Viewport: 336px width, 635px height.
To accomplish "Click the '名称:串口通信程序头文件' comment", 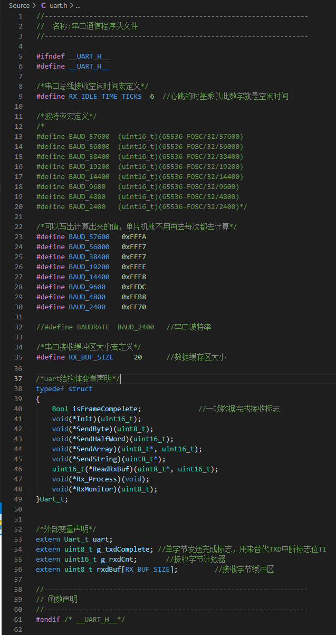I will (x=95, y=26).
